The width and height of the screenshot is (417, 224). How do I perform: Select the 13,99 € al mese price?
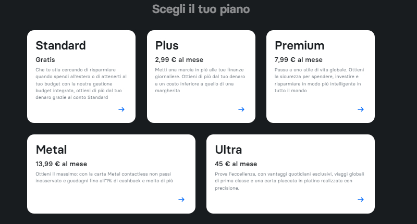[x=61, y=164]
